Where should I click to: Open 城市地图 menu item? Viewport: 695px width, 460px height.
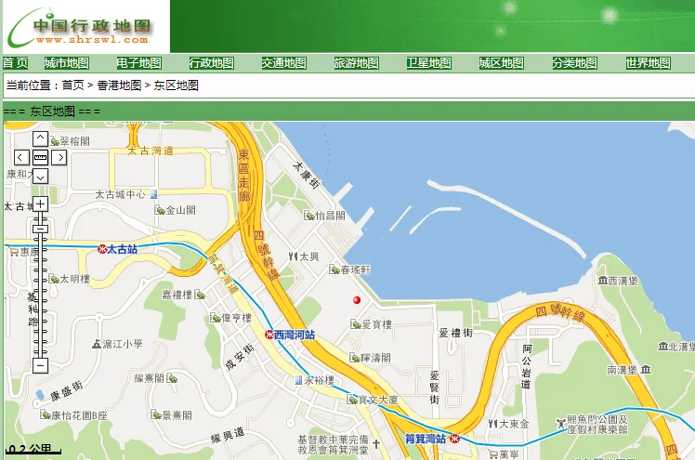coord(67,63)
